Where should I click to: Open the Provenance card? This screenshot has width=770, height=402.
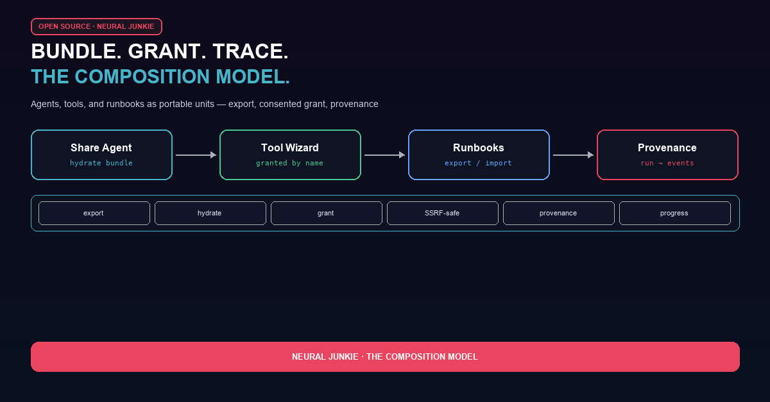(667, 155)
